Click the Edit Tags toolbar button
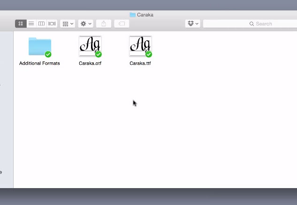 point(122,23)
